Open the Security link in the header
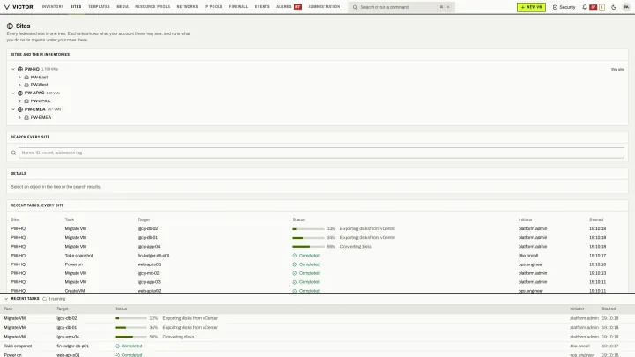The height and width of the screenshot is (357, 635). pyautogui.click(x=564, y=7)
